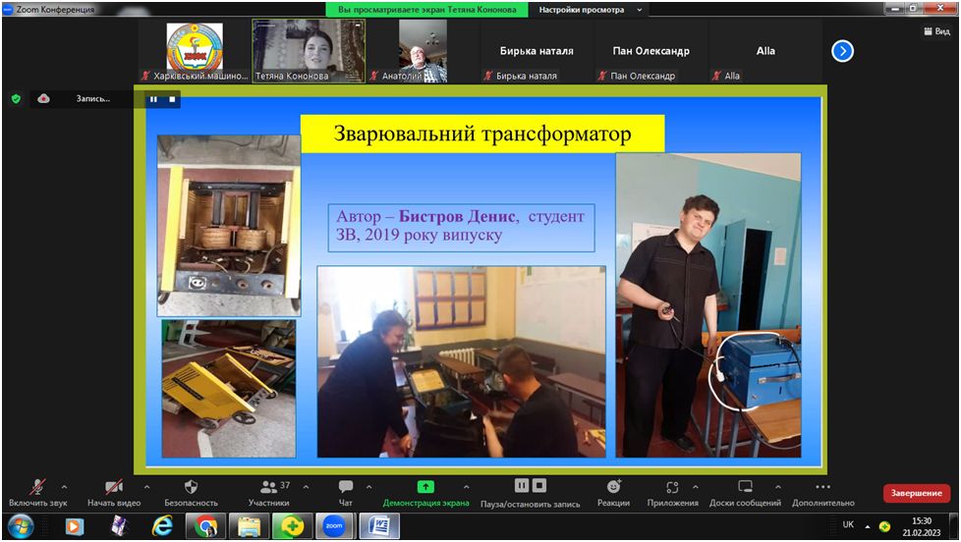
Task: Click red Завершение end meeting button
Action: [x=916, y=493]
